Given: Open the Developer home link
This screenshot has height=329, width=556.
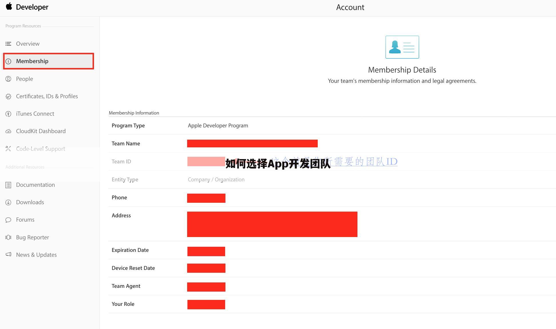Looking at the screenshot, I should click(x=32, y=7).
